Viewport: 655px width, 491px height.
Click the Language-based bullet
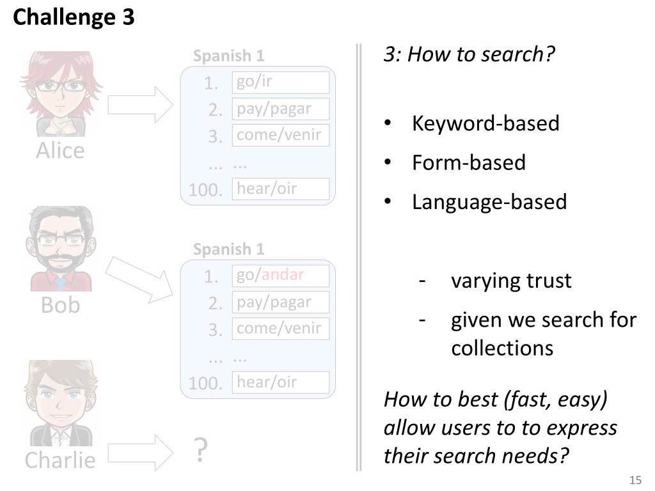(489, 202)
